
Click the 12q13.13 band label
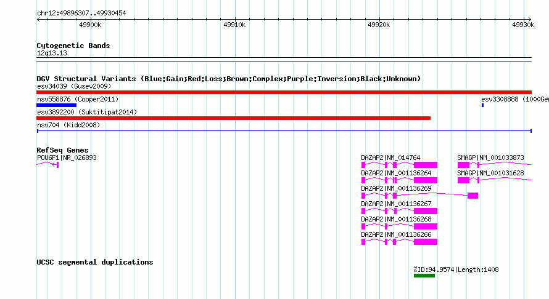pos(52,53)
